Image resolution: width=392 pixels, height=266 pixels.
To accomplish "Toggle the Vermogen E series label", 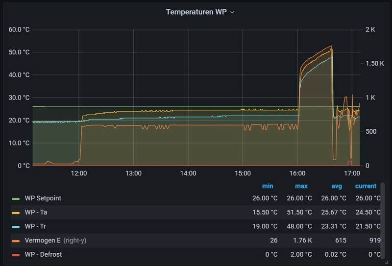I will [x=43, y=240].
